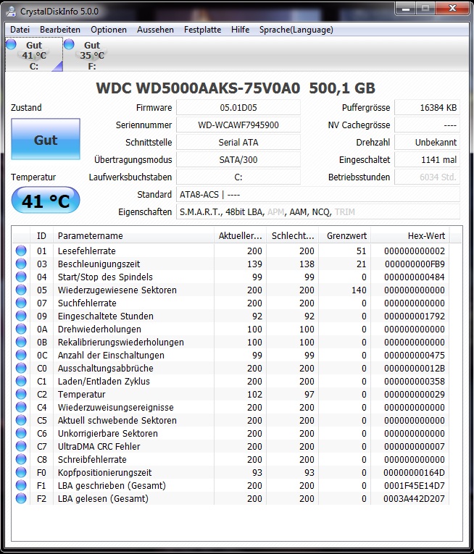The image size is (474, 554).
Task: Click status orb for Schreibfehlerrate row
Action: (21, 459)
